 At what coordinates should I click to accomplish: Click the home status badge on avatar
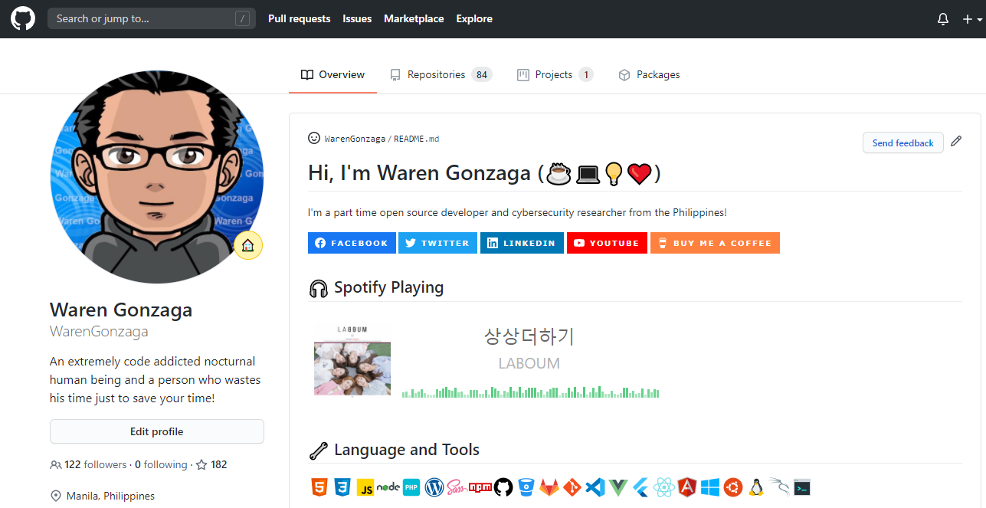(x=248, y=245)
